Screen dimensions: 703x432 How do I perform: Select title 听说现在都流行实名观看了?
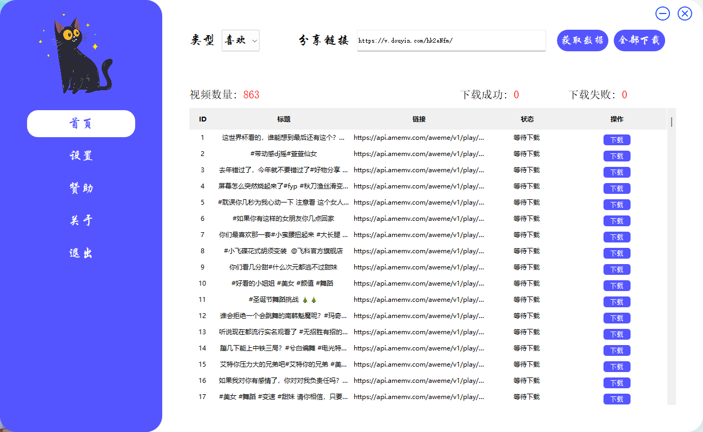point(283,332)
